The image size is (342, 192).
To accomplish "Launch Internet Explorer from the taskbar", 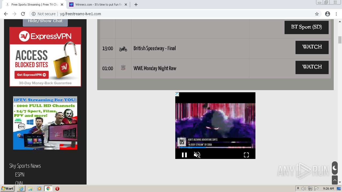I will pos(21,189).
